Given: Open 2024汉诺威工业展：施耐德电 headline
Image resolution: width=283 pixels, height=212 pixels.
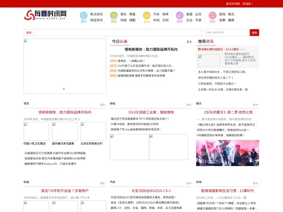Looking at the screenshot, I should coord(151,112).
